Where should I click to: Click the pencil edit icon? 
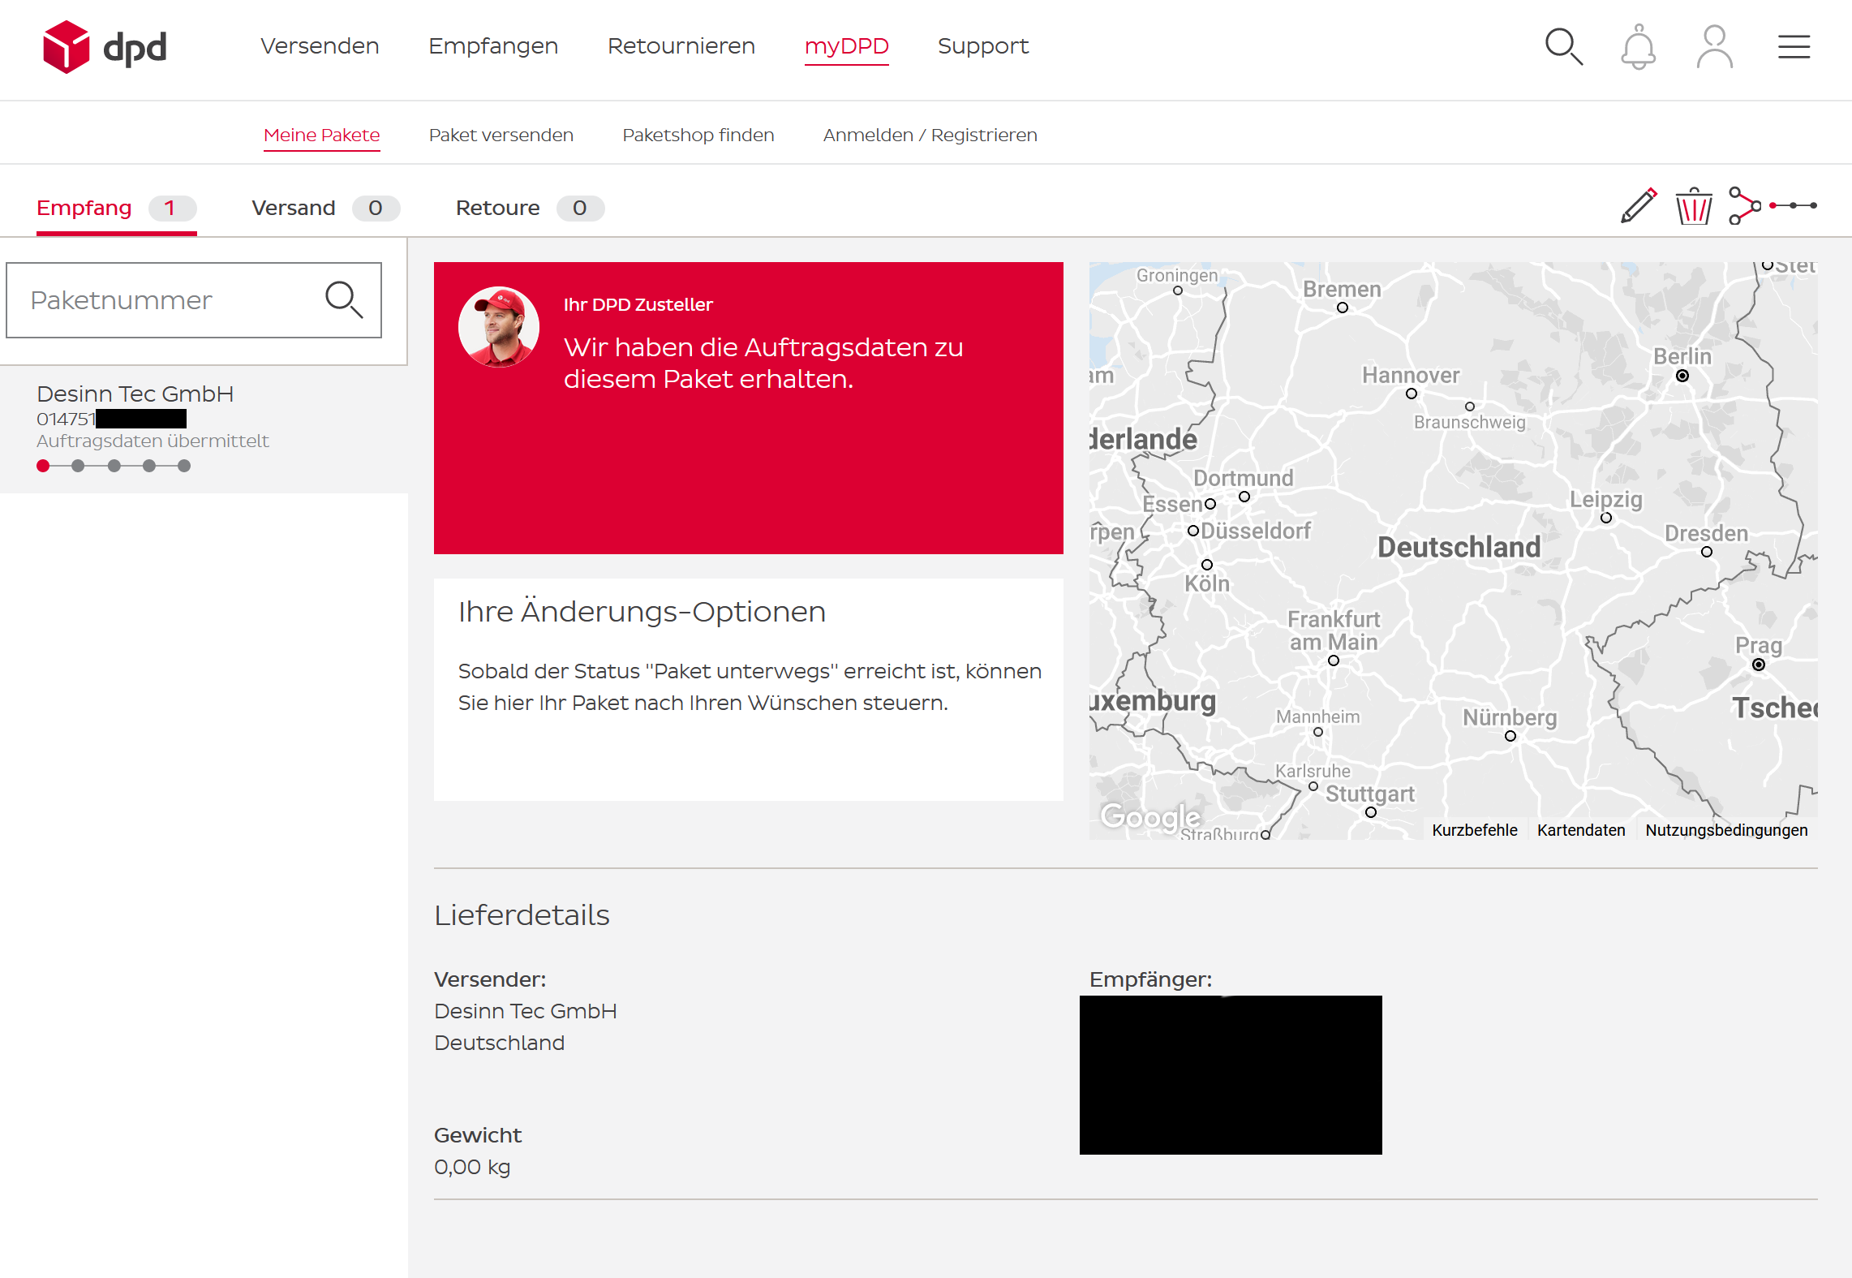click(1639, 205)
